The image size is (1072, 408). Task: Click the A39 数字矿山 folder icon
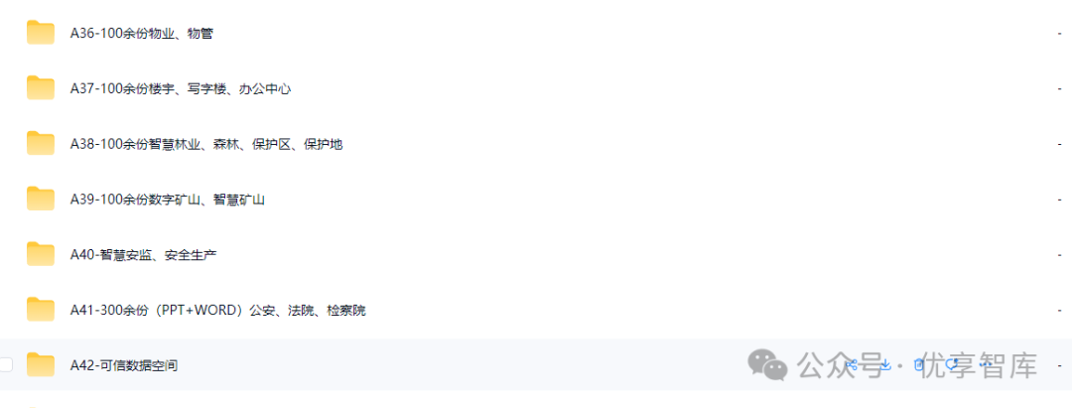pos(41,199)
